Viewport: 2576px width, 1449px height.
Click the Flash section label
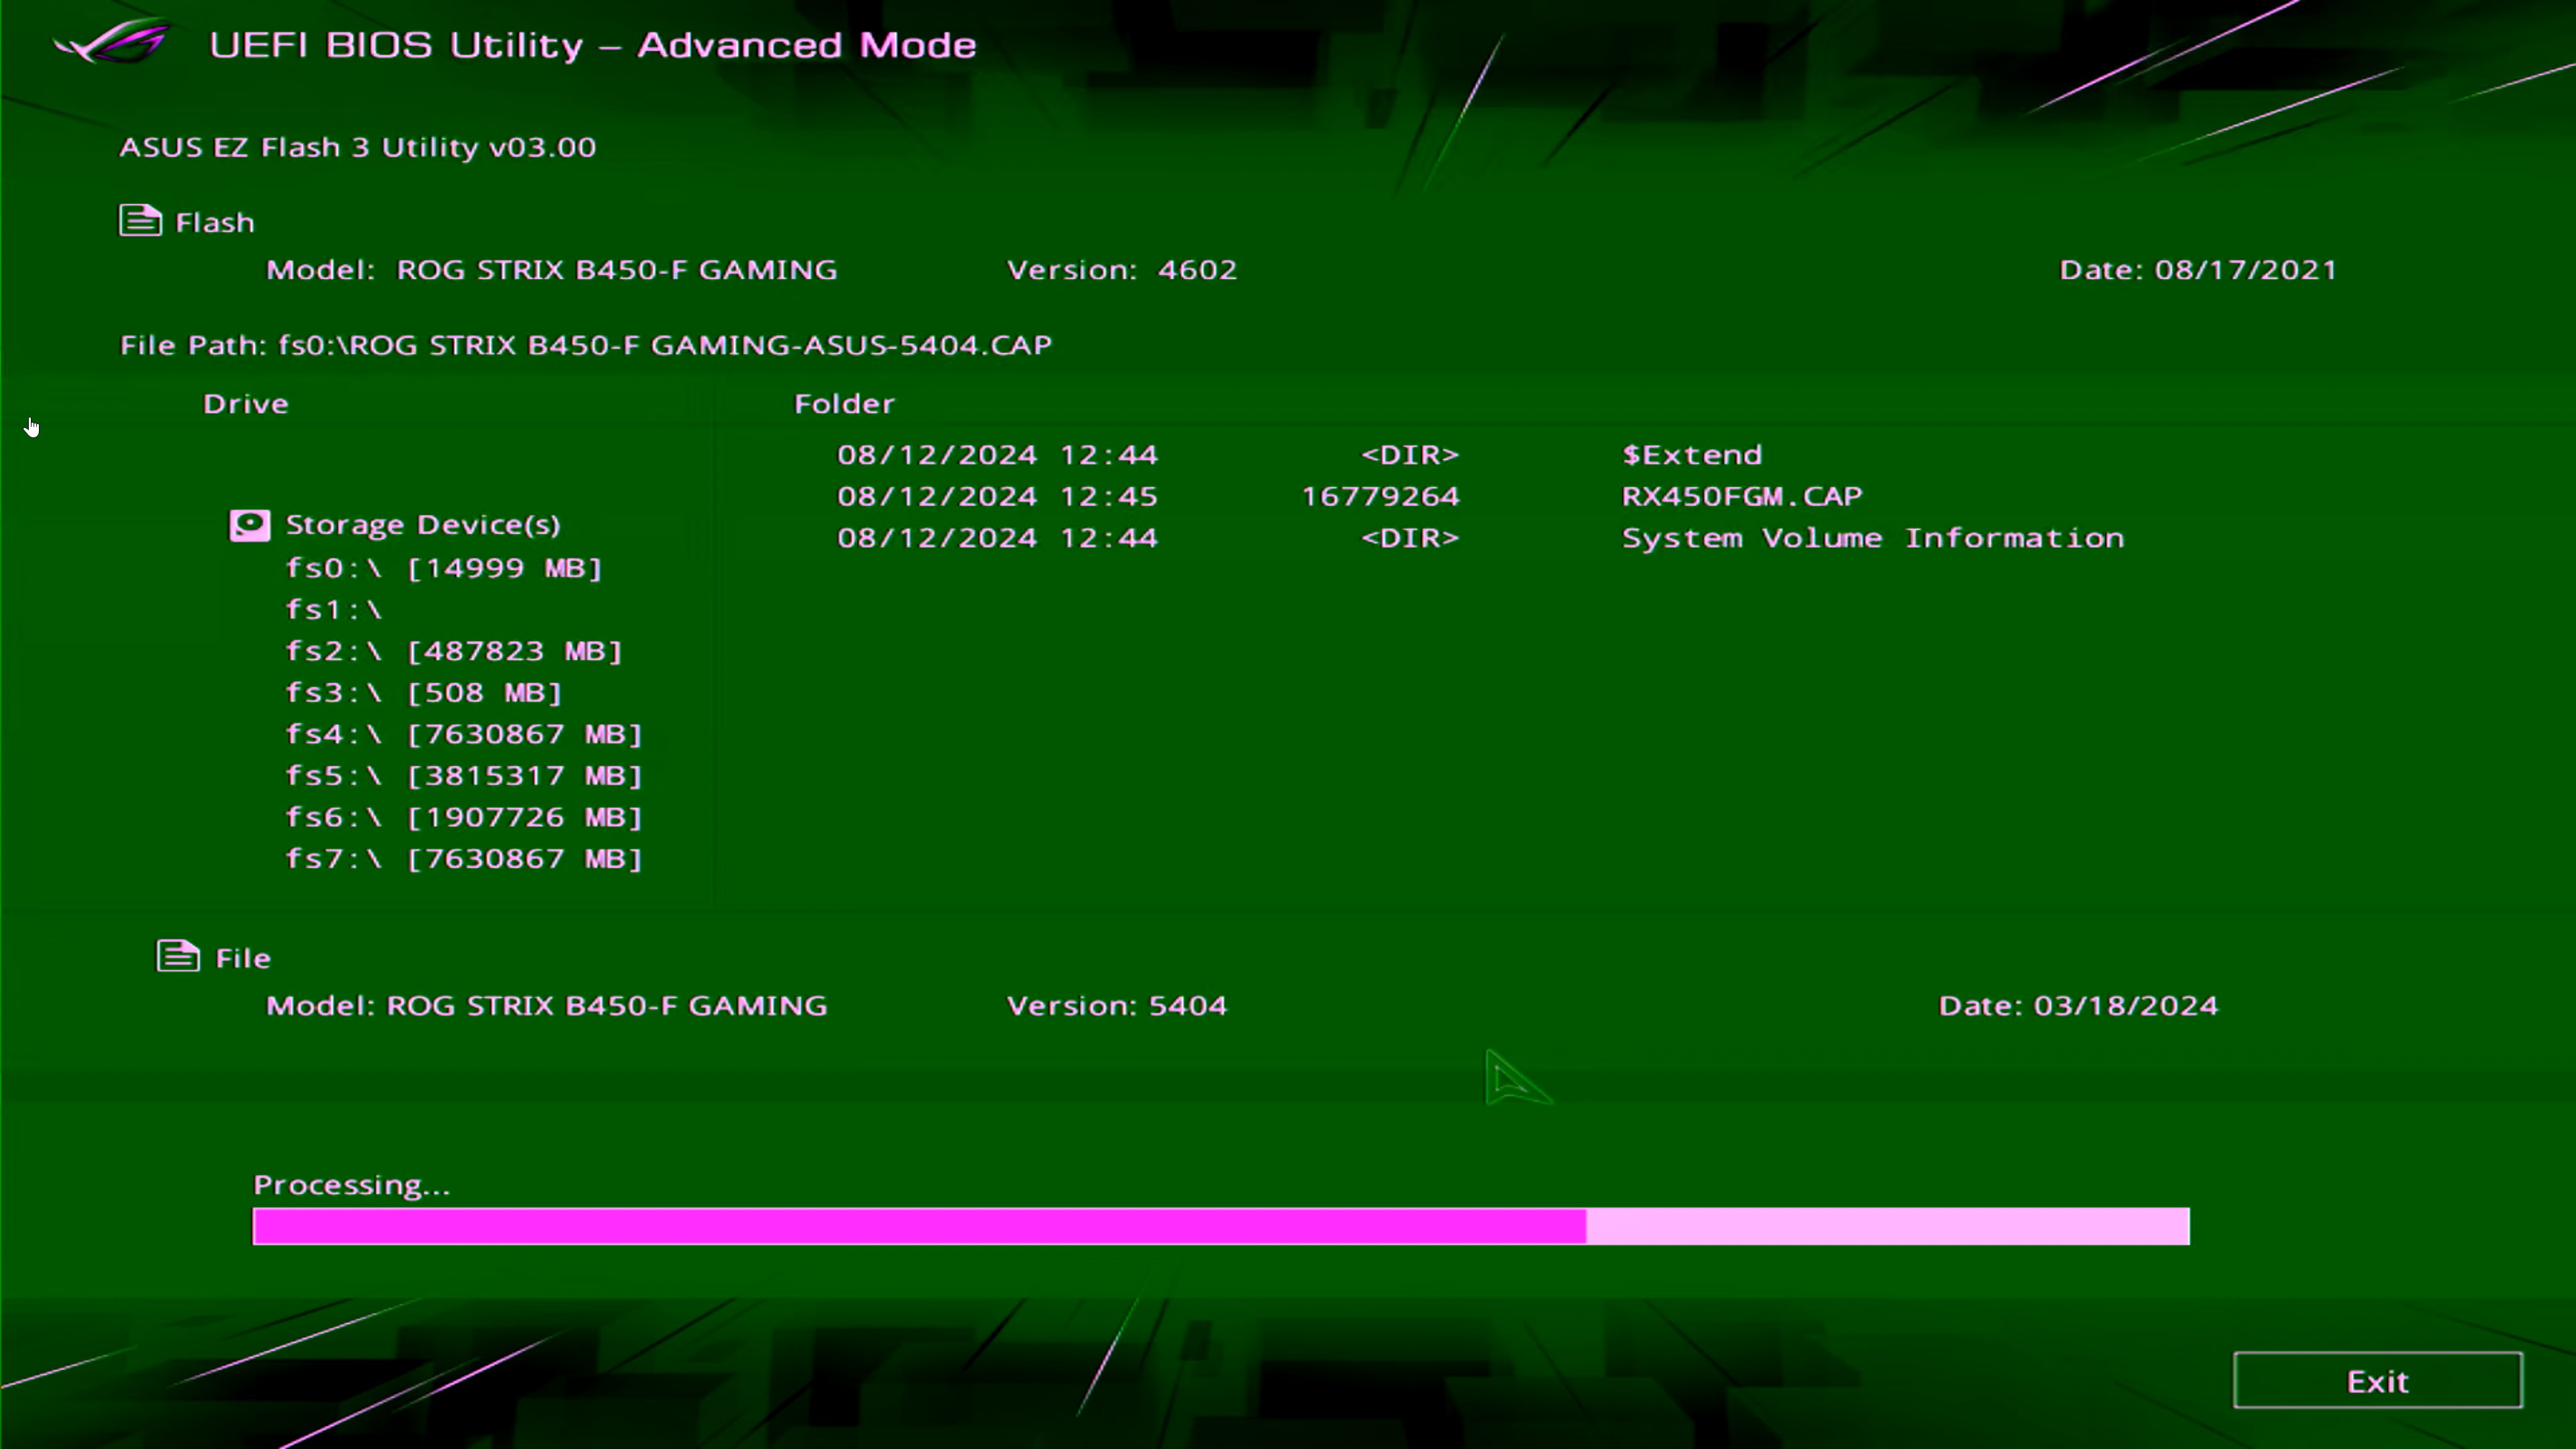[215, 222]
